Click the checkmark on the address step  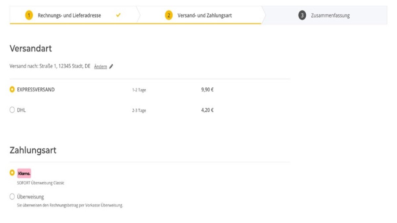click(x=118, y=15)
